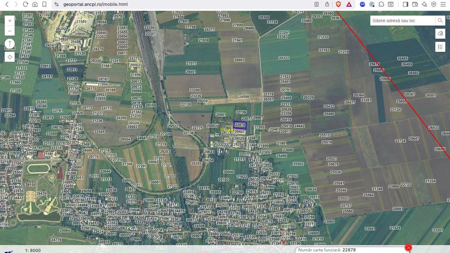This screenshot has height=253, width=450.
Task: Click parcel label 21424
Action: coord(395,228)
